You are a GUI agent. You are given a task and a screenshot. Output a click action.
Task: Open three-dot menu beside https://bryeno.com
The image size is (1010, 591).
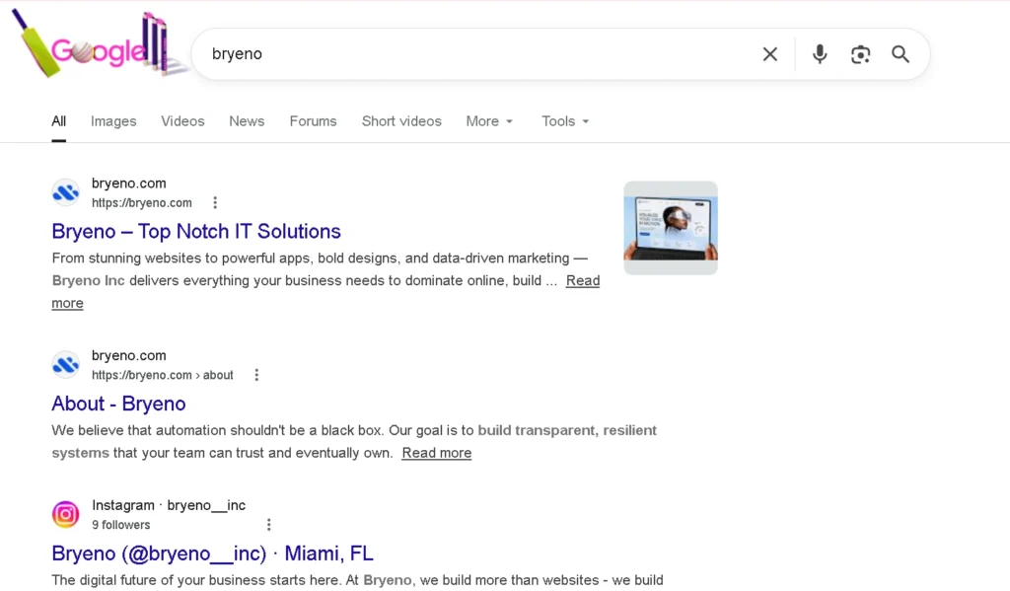[215, 203]
